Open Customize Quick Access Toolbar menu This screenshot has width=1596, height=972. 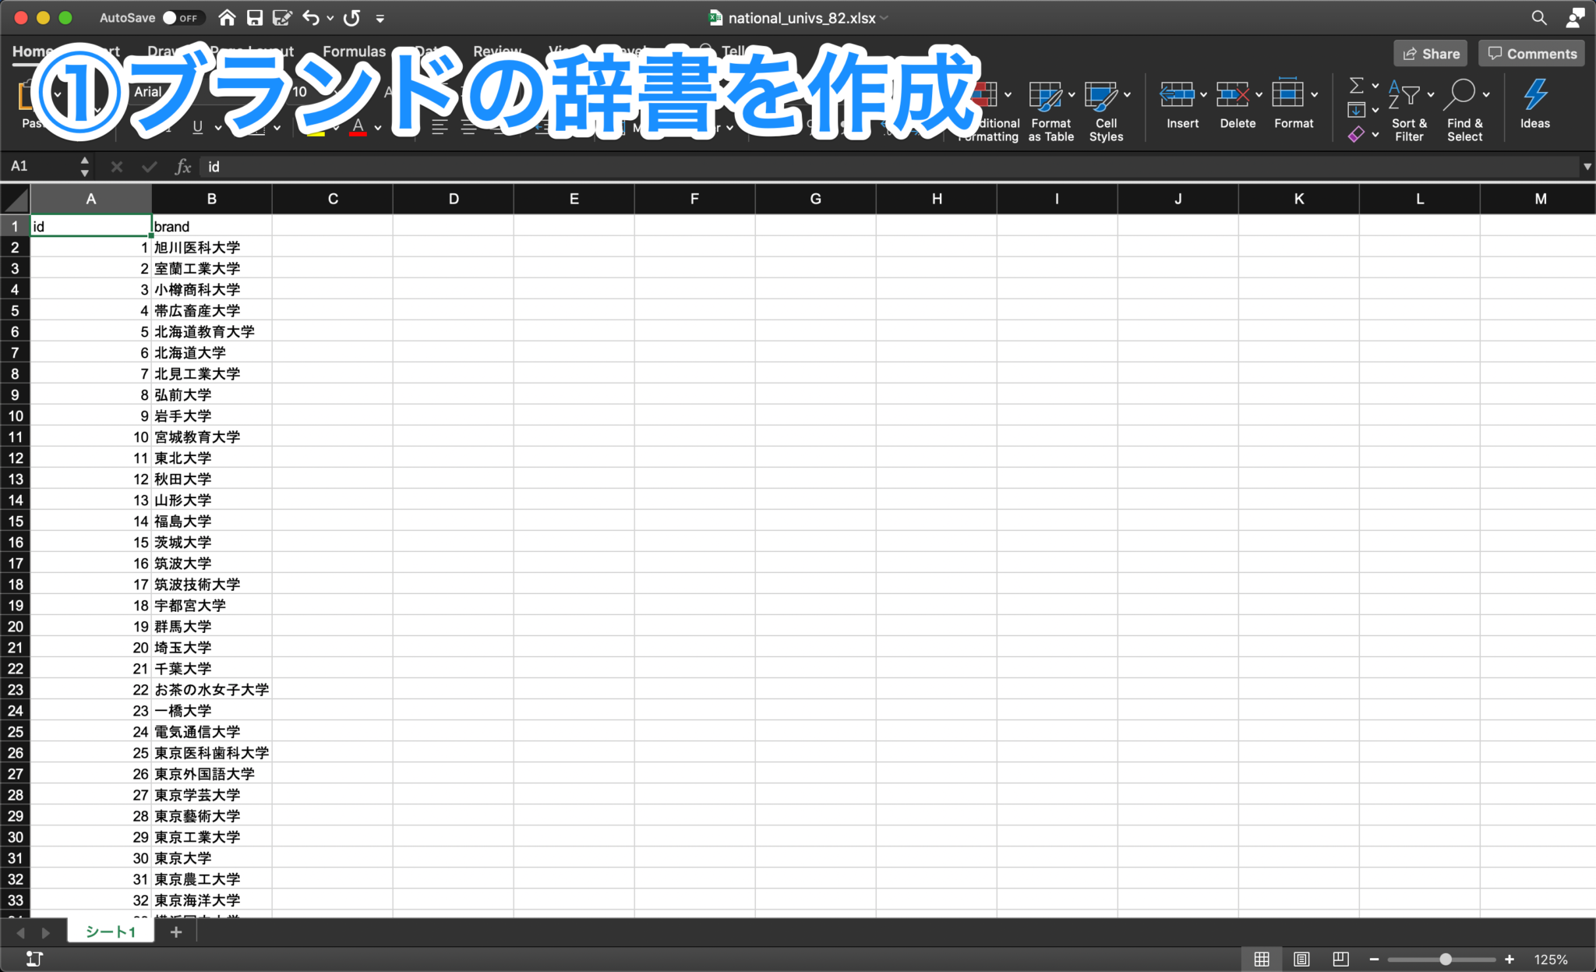[x=380, y=18]
